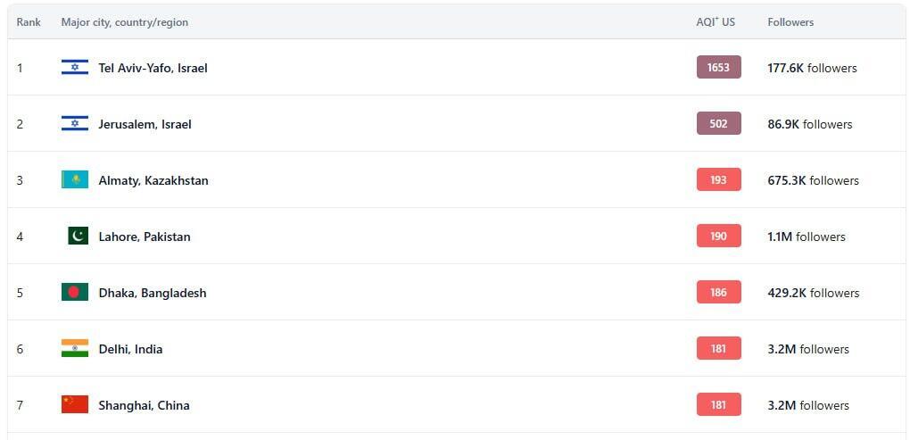Open the Delhi, India city link
Image resolution: width=910 pixels, height=440 pixels.
coord(130,349)
